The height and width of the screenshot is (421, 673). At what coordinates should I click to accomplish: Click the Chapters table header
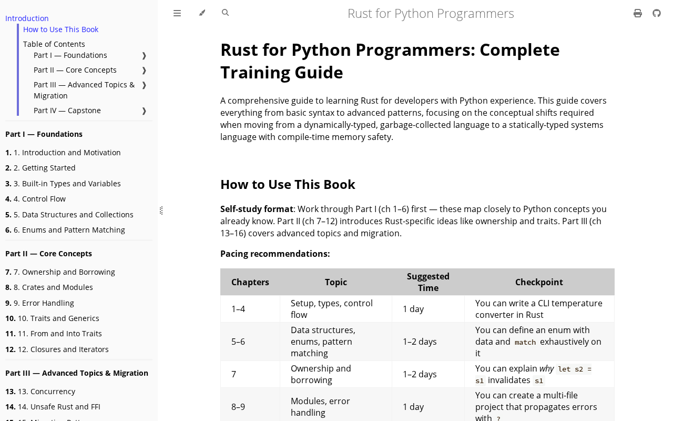click(x=250, y=282)
